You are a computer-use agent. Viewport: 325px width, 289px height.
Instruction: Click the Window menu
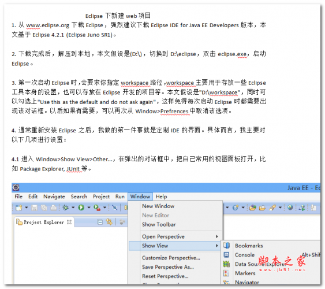pos(140,197)
